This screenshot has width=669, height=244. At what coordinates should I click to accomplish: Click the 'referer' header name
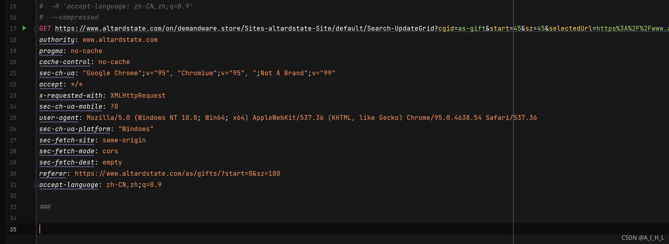pos(53,174)
